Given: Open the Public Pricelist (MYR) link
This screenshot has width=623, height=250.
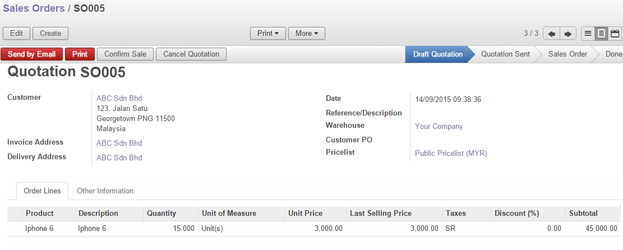Looking at the screenshot, I should tap(450, 153).
